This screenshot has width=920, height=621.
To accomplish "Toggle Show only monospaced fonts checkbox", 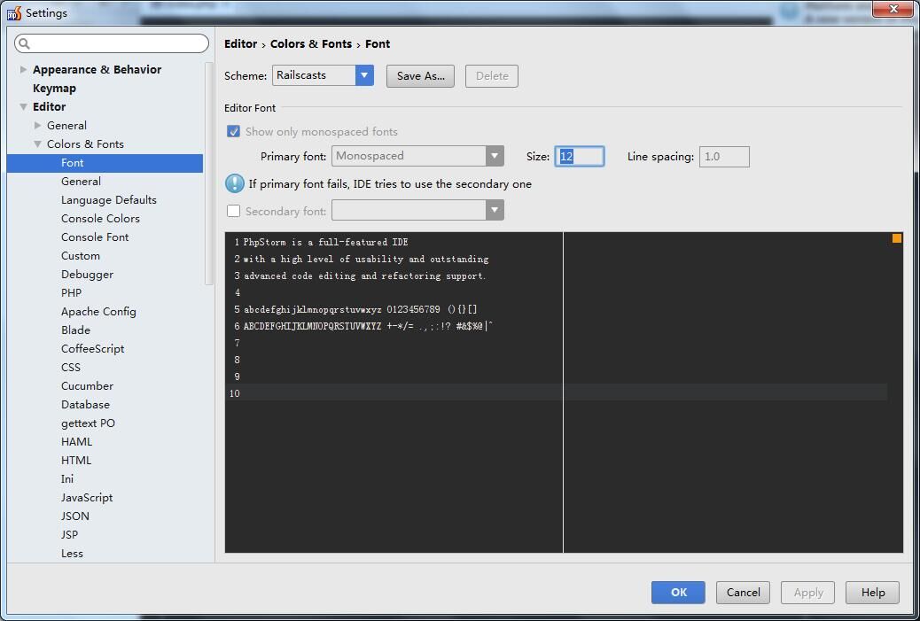I will pyautogui.click(x=233, y=131).
